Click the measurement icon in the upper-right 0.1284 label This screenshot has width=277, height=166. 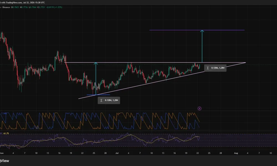pos(208,68)
